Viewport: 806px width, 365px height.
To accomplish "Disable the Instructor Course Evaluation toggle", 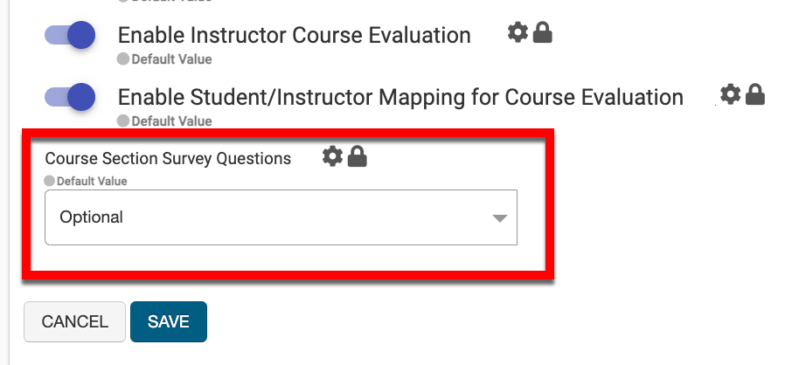I will point(70,36).
